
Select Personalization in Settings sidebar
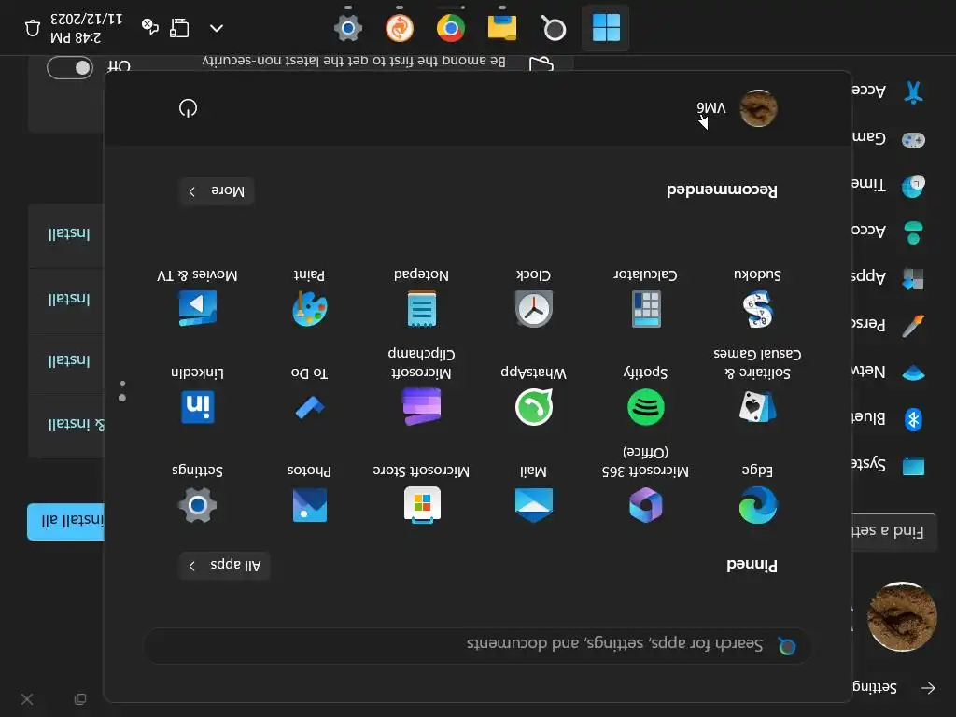(x=889, y=325)
